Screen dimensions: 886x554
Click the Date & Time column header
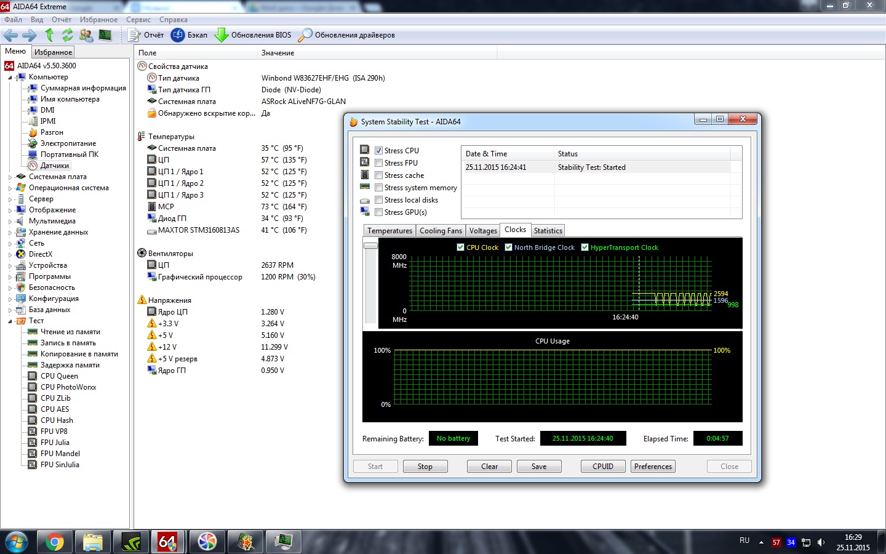508,154
